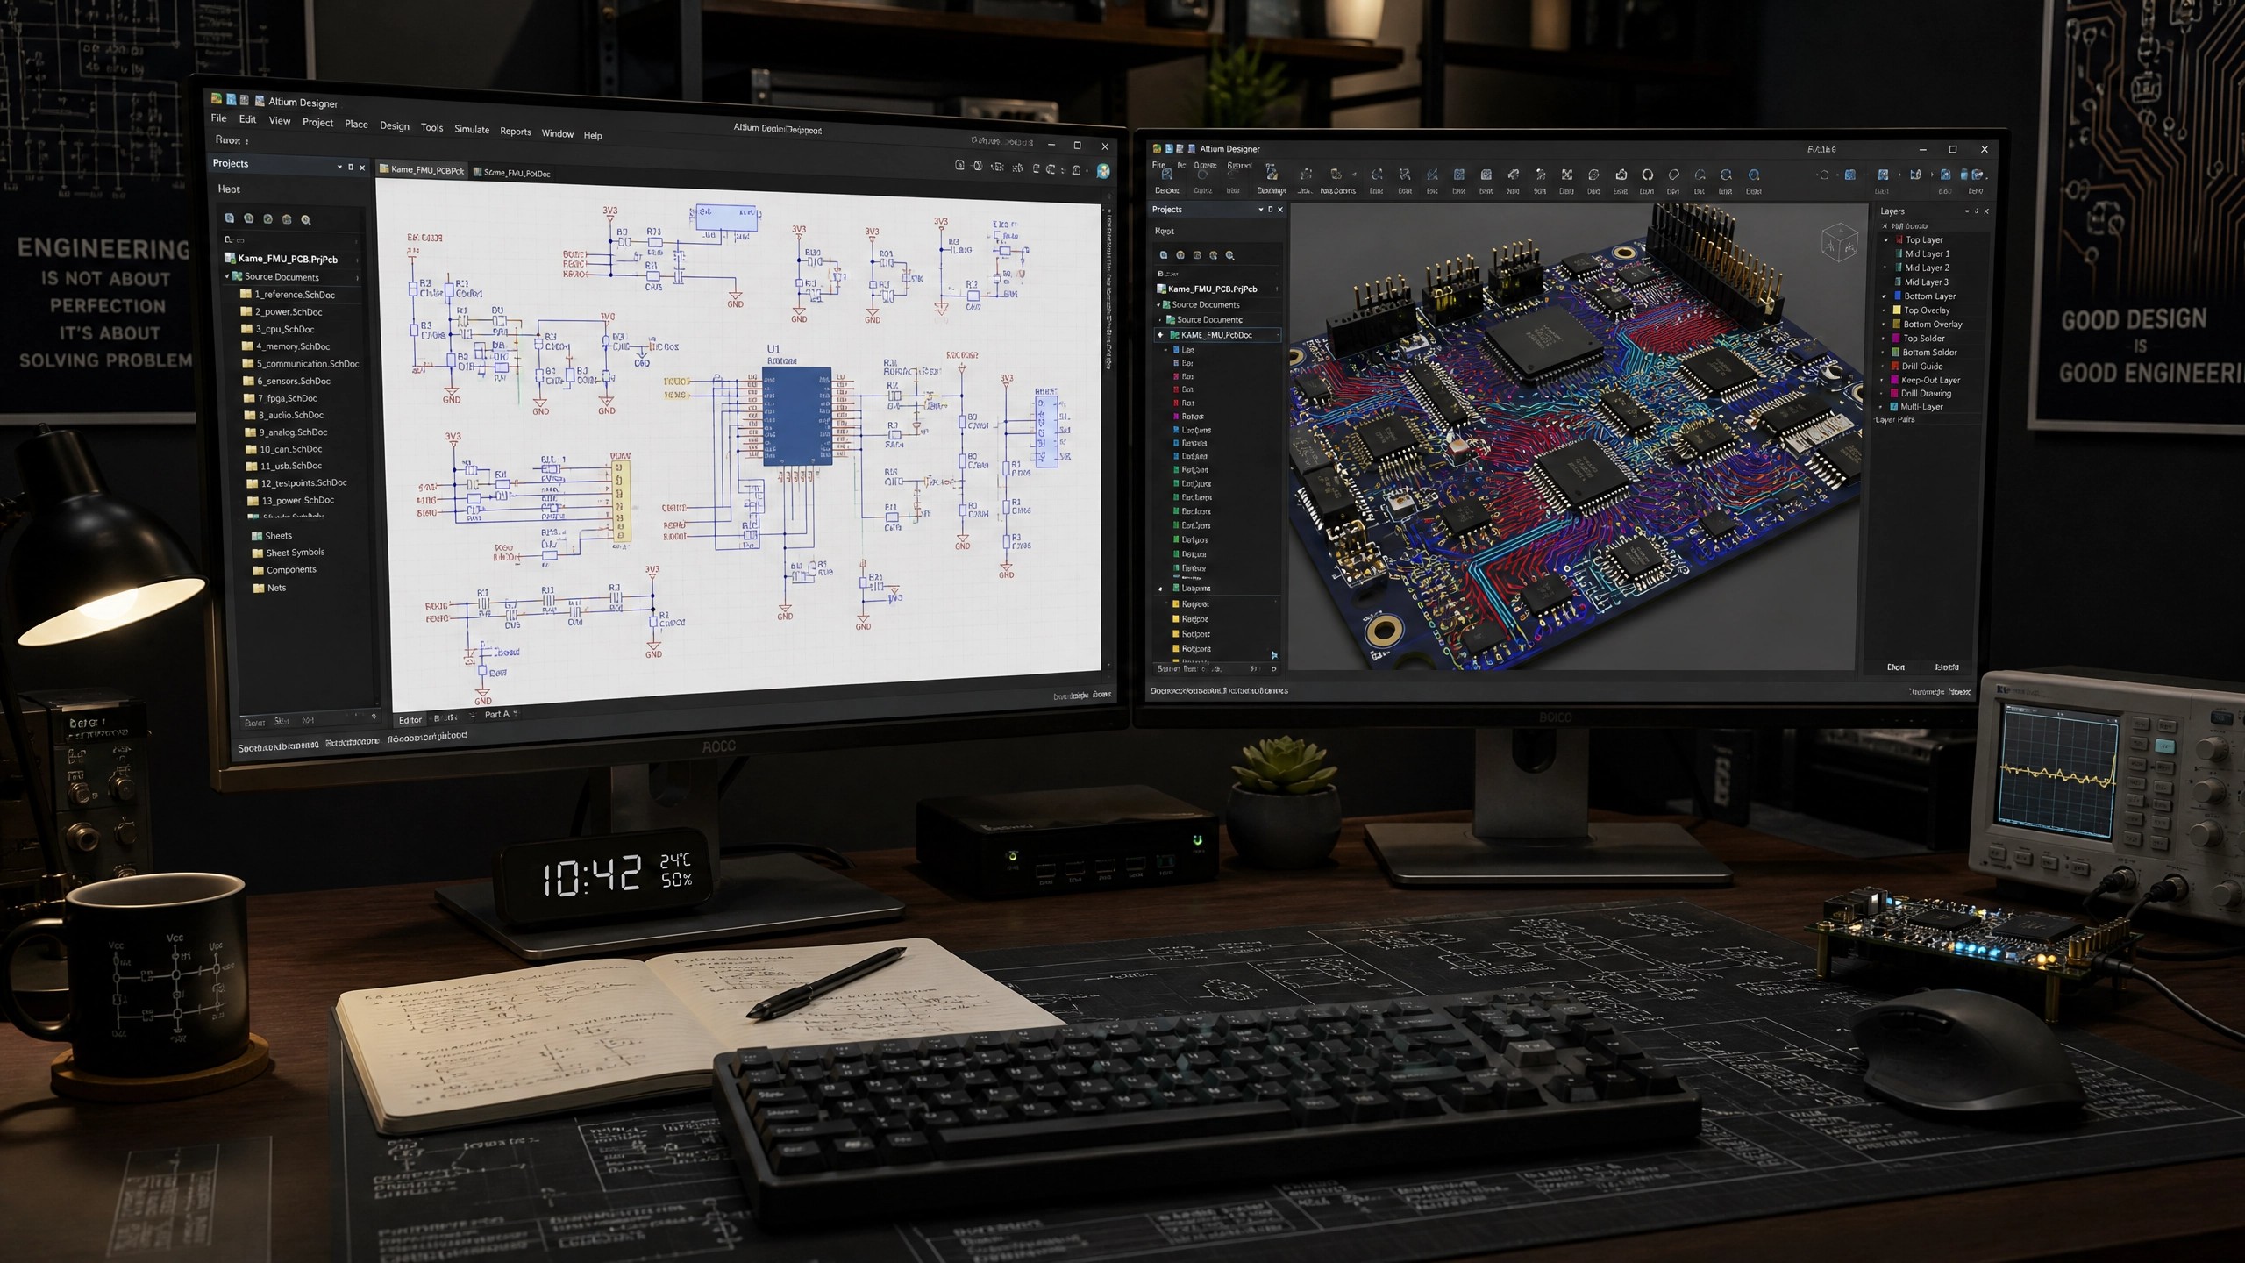Image resolution: width=2245 pixels, height=1263 pixels.
Task: Click the Top Layer red color swatch
Action: (x=1899, y=239)
